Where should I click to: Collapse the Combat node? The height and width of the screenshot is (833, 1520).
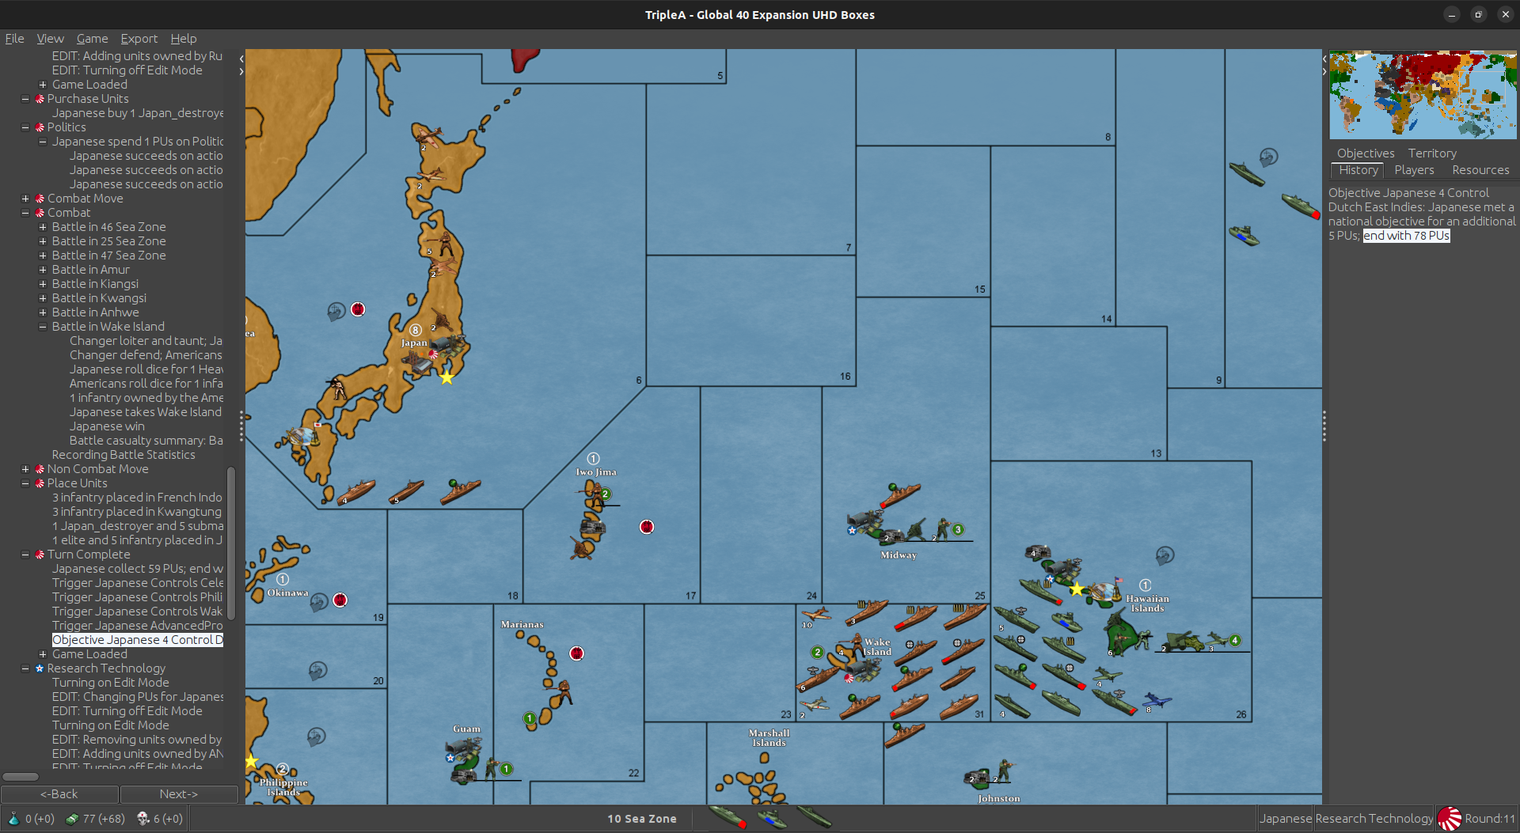(25, 213)
